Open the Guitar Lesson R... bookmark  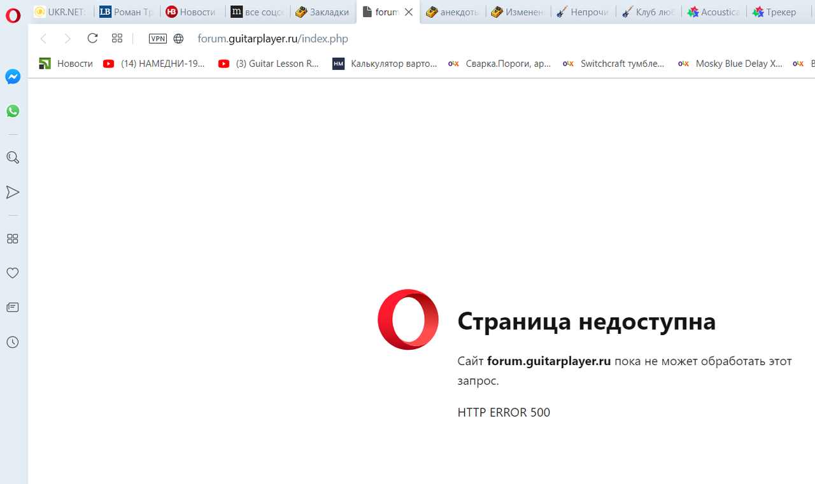(268, 64)
